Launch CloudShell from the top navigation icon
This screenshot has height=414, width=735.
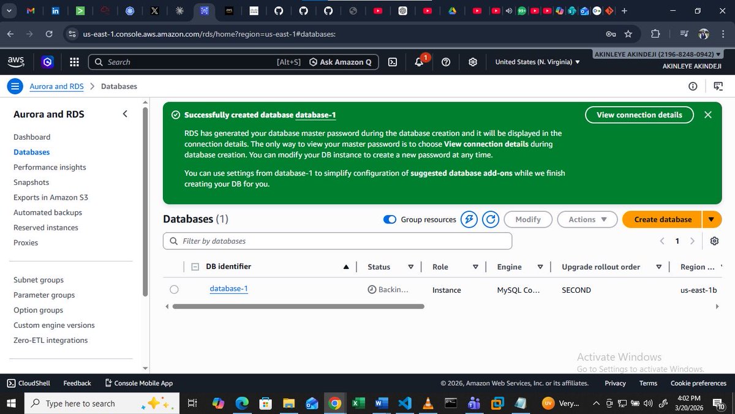click(393, 62)
